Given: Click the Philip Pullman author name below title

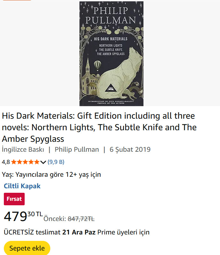Looking at the screenshot, I should tap(77, 149).
